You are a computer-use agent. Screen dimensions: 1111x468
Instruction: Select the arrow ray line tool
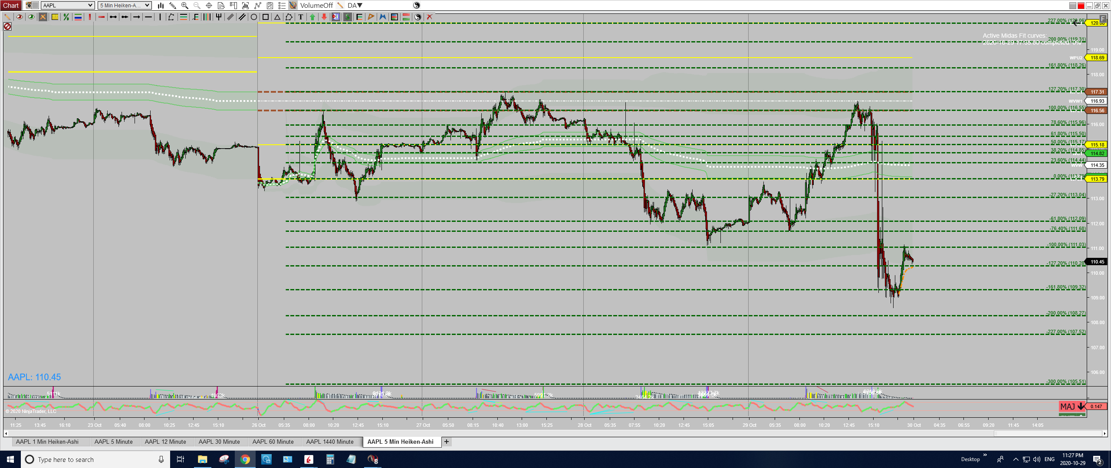[136, 17]
